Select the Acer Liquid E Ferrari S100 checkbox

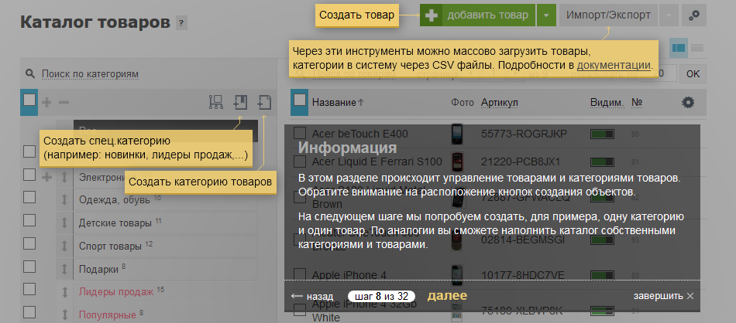coord(300,161)
